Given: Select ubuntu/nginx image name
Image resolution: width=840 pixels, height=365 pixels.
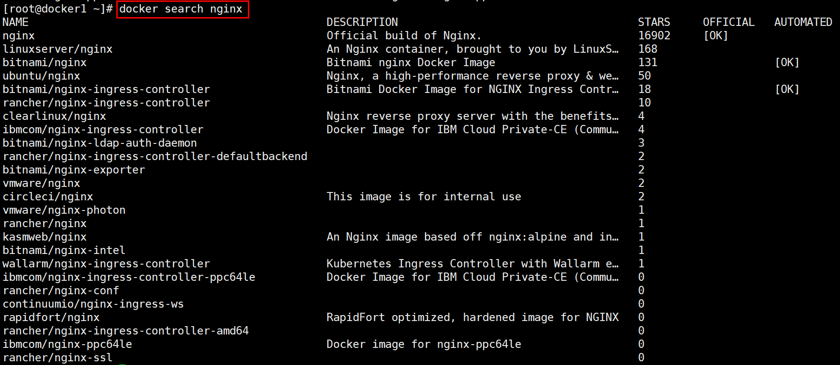Looking at the screenshot, I should pos(41,76).
